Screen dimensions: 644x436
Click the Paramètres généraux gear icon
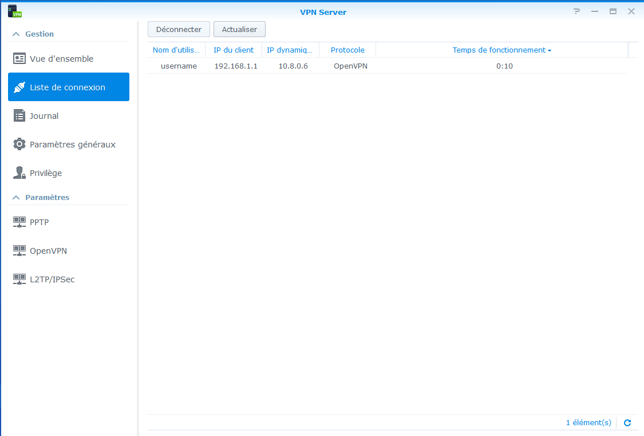point(19,145)
